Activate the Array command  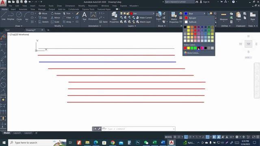click(x=67, y=22)
